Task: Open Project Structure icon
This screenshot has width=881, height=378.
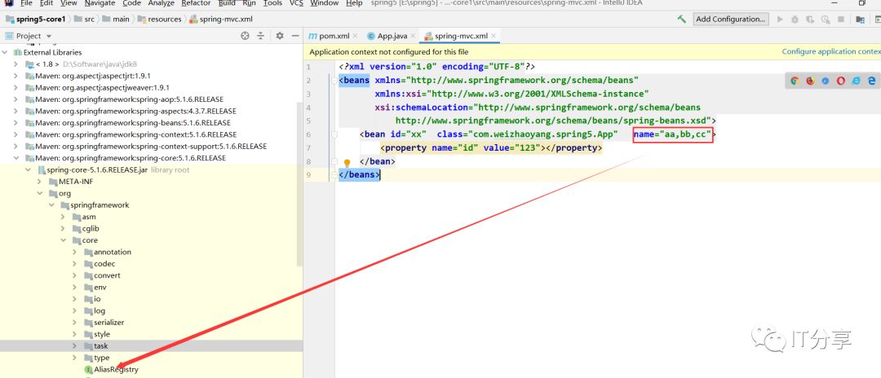Action: click(x=861, y=19)
